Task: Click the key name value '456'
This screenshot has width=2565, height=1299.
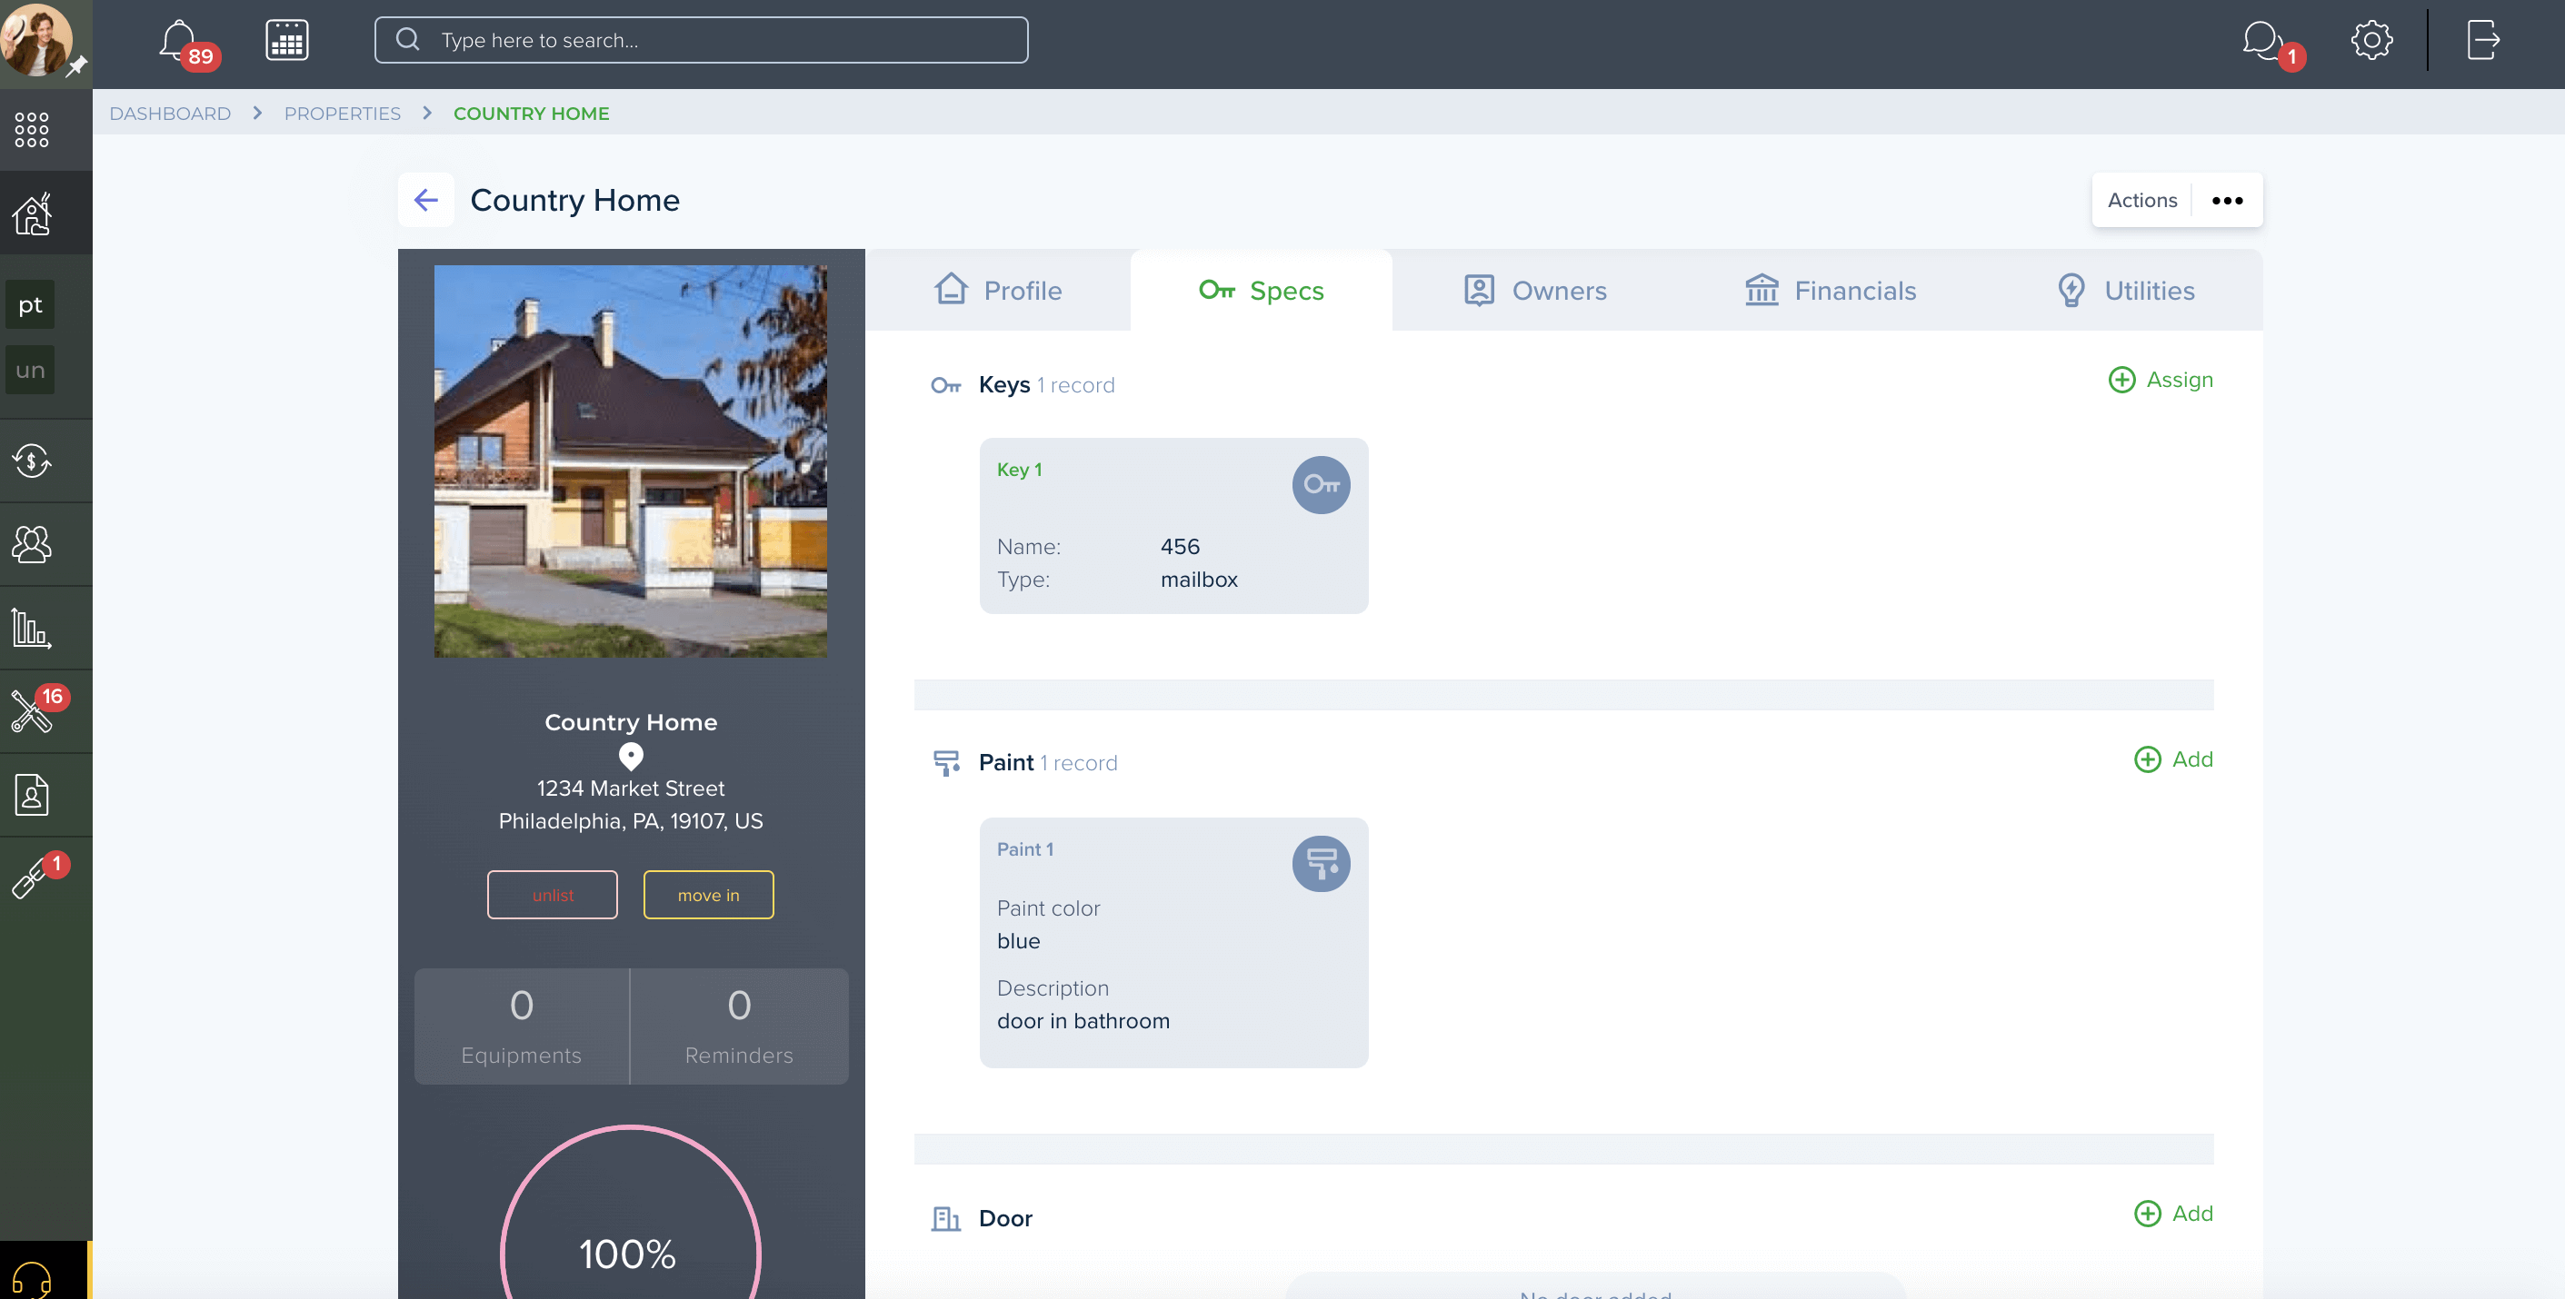Action: click(x=1180, y=547)
